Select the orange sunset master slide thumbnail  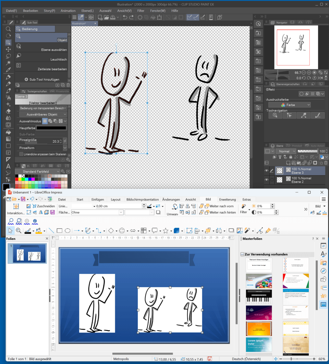click(259, 329)
